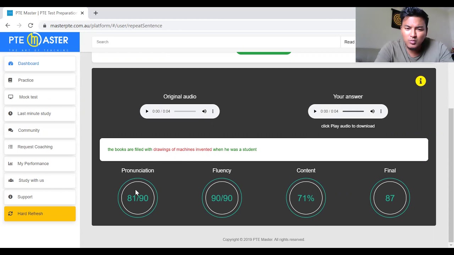Viewport: 454px width, 255px height.
Task: Open a new browser tab
Action: pyautogui.click(x=96, y=13)
